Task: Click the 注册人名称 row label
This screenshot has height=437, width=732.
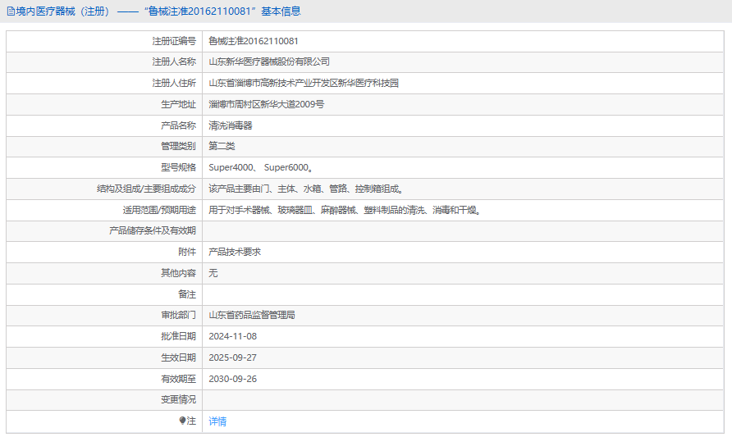Action: 174,61
